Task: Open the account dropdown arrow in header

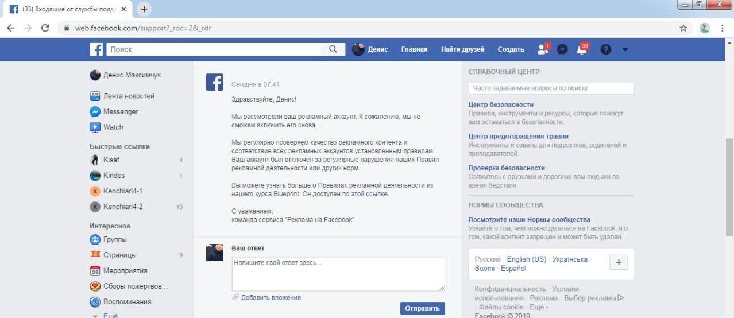Action: click(x=625, y=50)
